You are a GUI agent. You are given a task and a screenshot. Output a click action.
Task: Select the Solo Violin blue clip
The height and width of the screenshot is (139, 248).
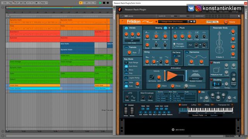77,45
